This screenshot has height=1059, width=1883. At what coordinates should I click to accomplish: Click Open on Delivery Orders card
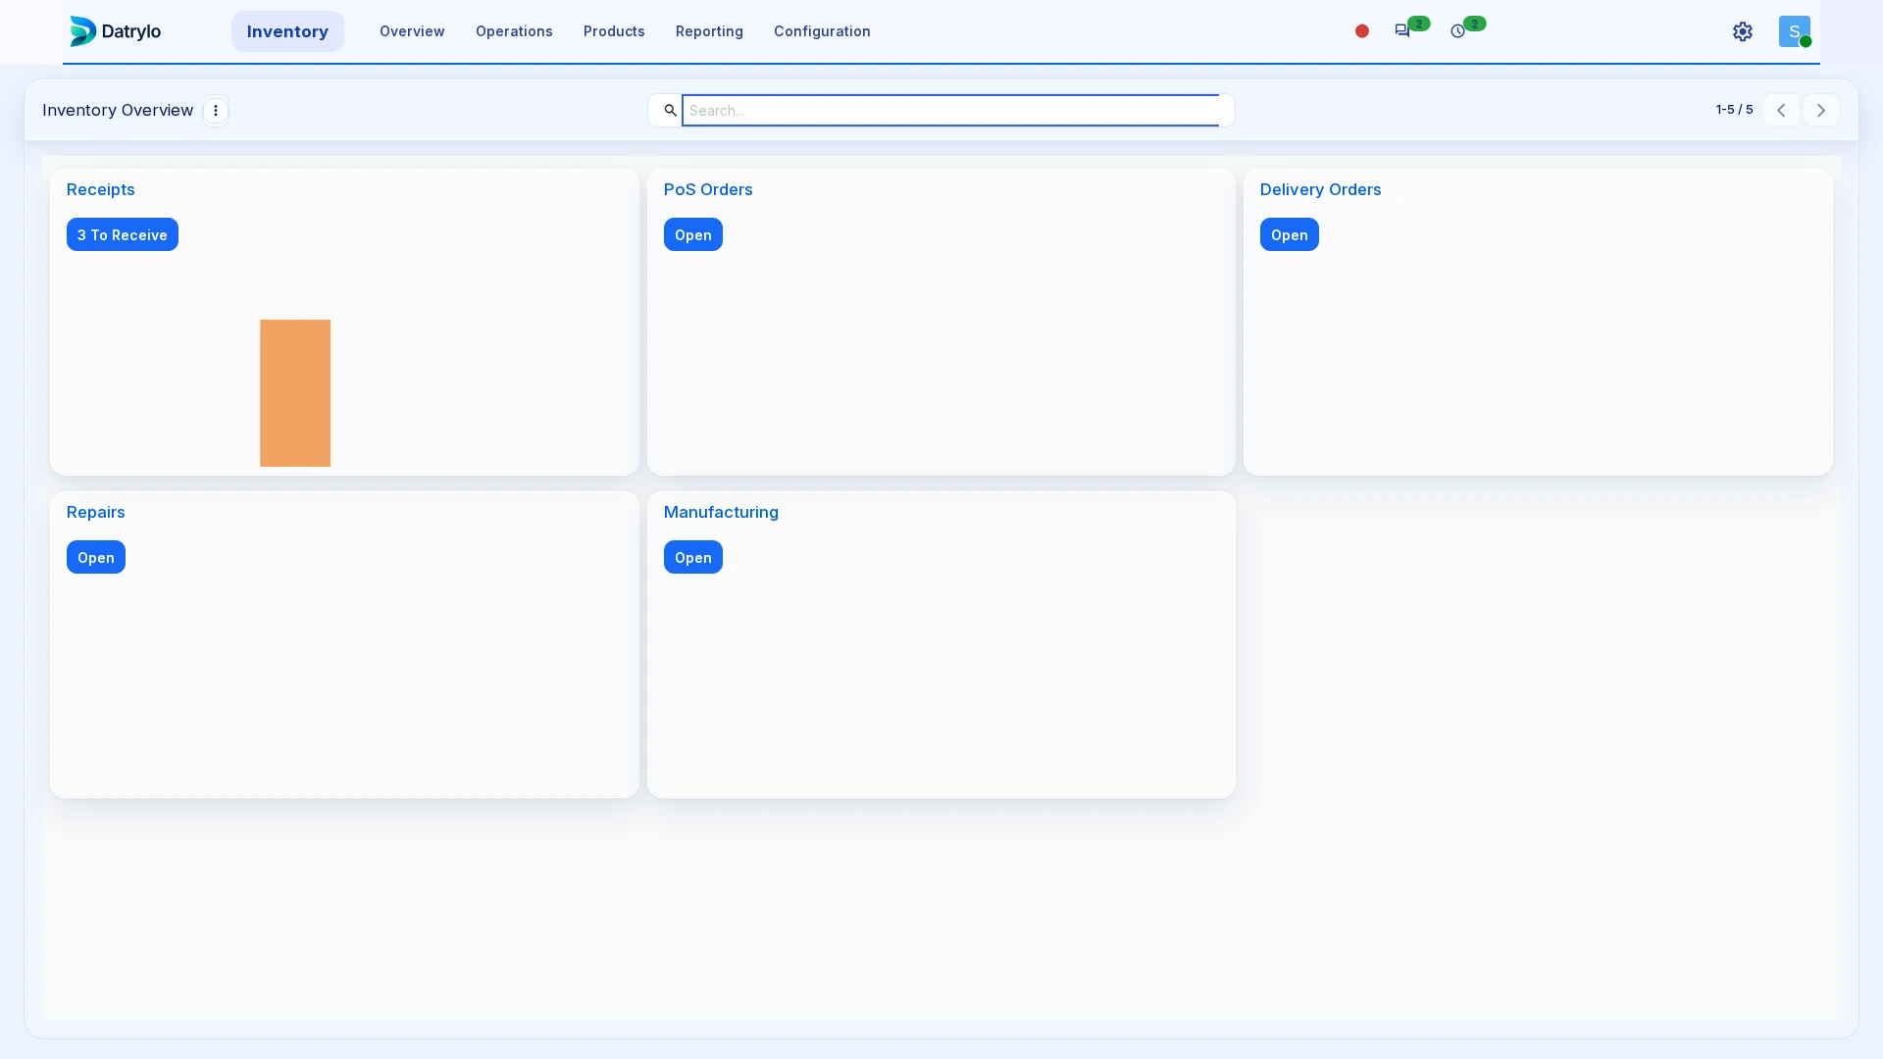coord(1290,234)
